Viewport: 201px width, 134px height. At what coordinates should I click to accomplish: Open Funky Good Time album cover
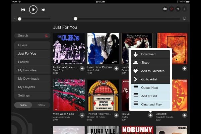coord(69,49)
